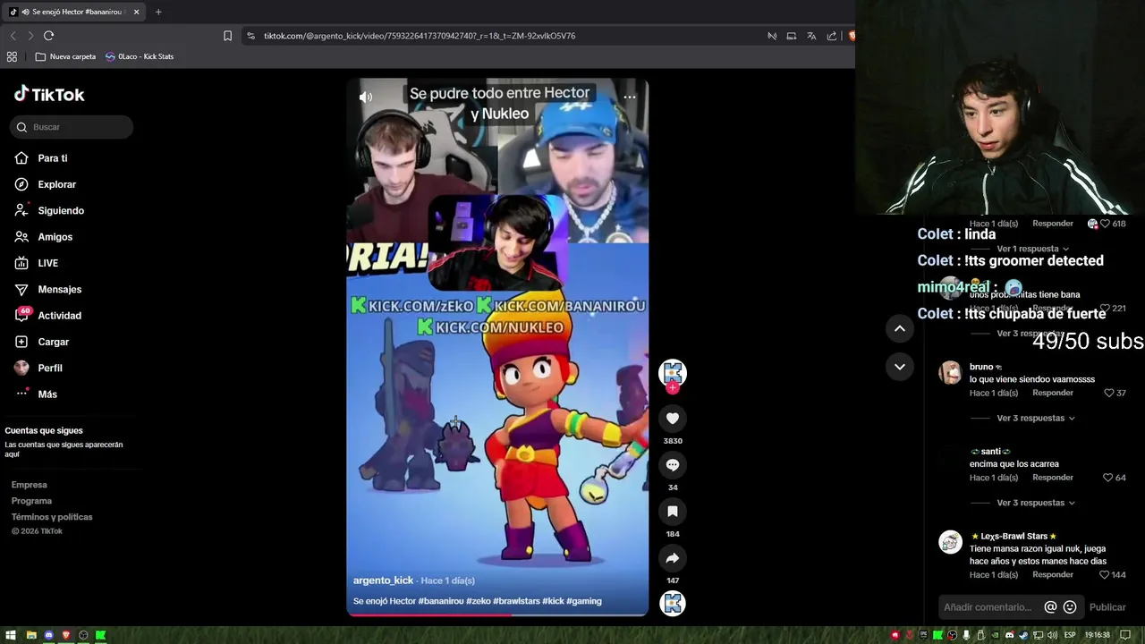
Task: Click the Añadir comentario field
Action: tap(988, 607)
